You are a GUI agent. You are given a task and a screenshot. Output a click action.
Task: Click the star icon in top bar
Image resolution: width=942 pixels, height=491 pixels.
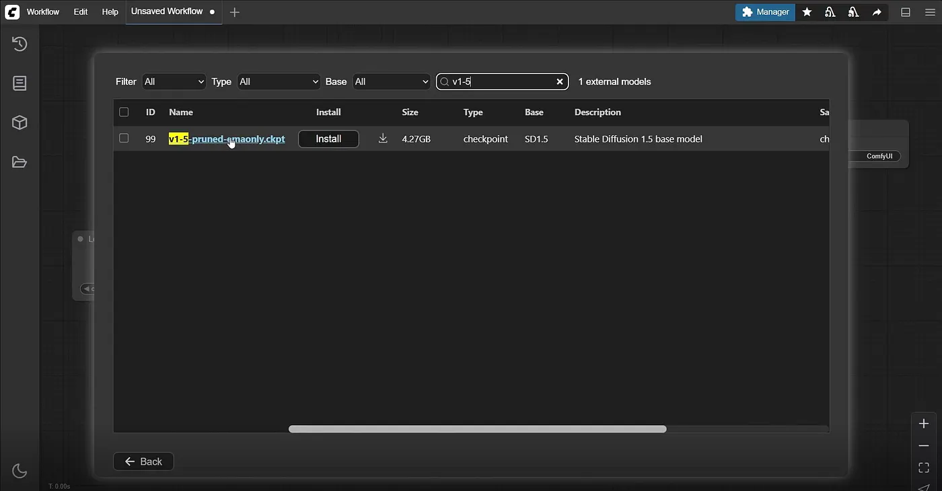pos(807,12)
